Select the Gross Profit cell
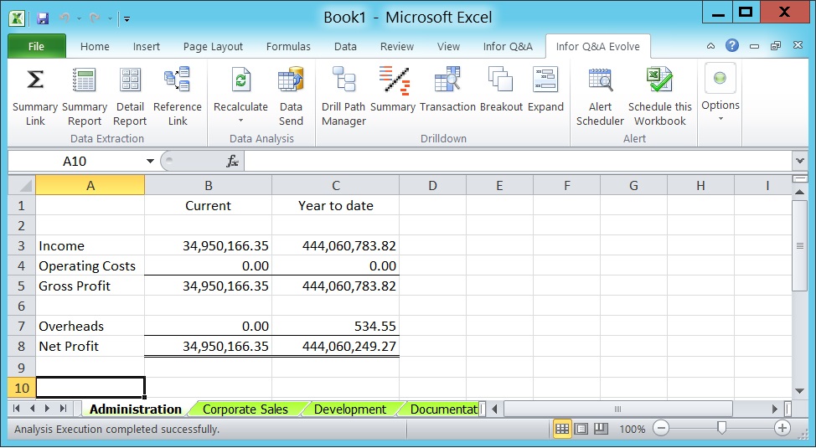 90,286
